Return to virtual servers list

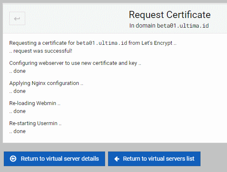154,159
